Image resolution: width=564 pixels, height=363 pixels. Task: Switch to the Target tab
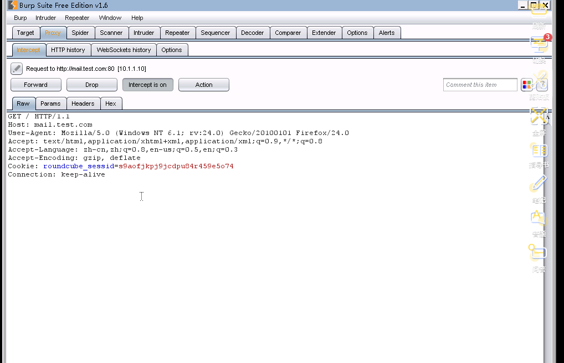point(25,33)
